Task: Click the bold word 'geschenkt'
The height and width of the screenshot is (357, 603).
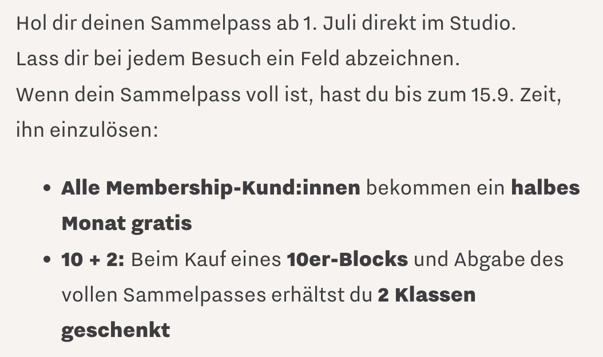Action: point(116,331)
